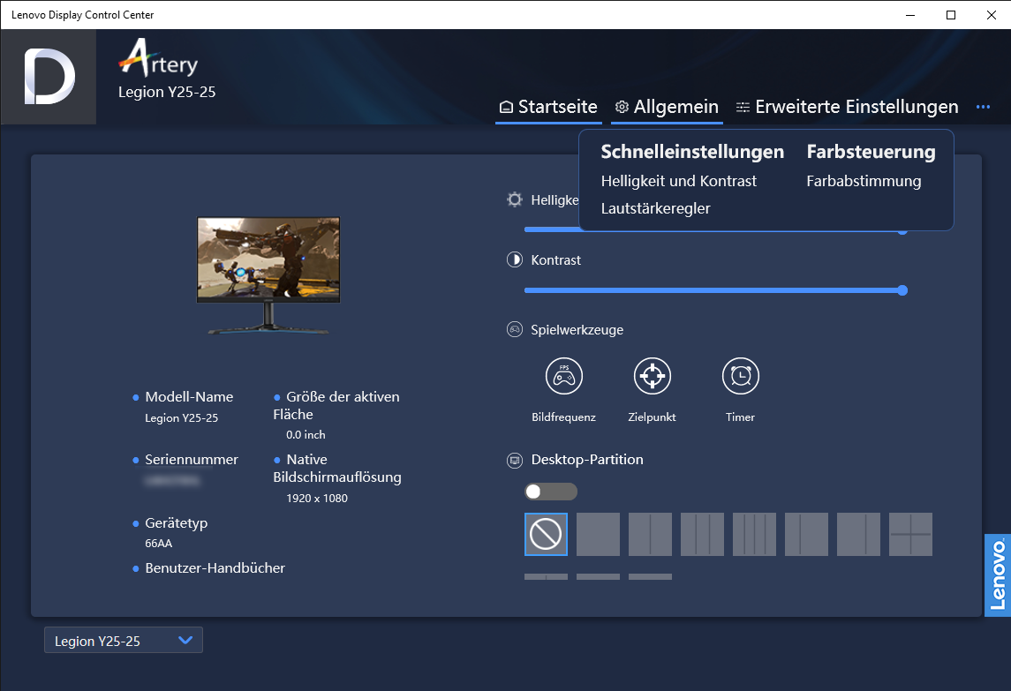
Task: Click the 0.0 inch value
Action: click(306, 435)
